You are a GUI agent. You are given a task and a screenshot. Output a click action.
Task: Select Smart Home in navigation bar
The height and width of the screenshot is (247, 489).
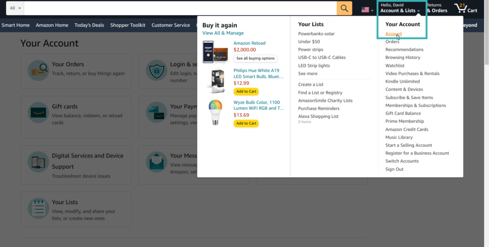16,25
